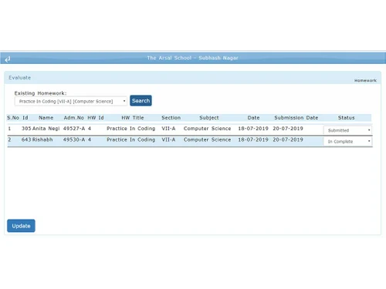Click the Evaluate panel title
This screenshot has height=289, width=386.
tap(20, 78)
